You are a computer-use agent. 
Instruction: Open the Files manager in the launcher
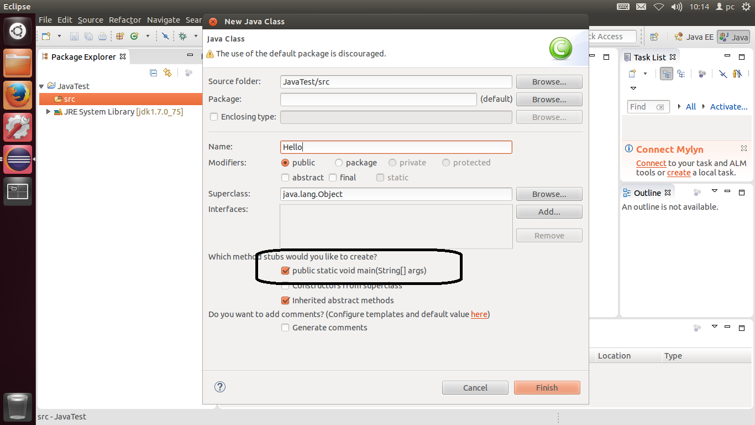[18, 63]
